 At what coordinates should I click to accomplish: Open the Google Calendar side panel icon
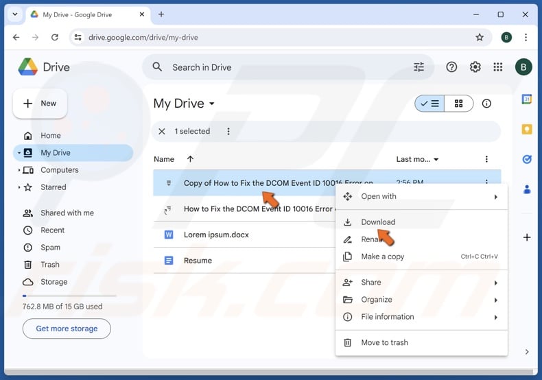(526, 99)
